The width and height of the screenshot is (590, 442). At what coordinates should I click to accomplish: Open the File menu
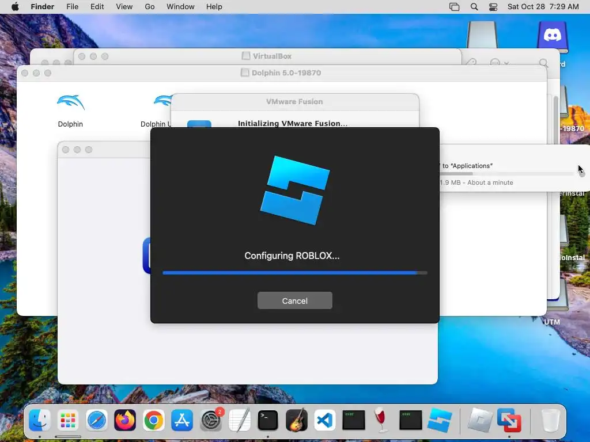tap(72, 7)
